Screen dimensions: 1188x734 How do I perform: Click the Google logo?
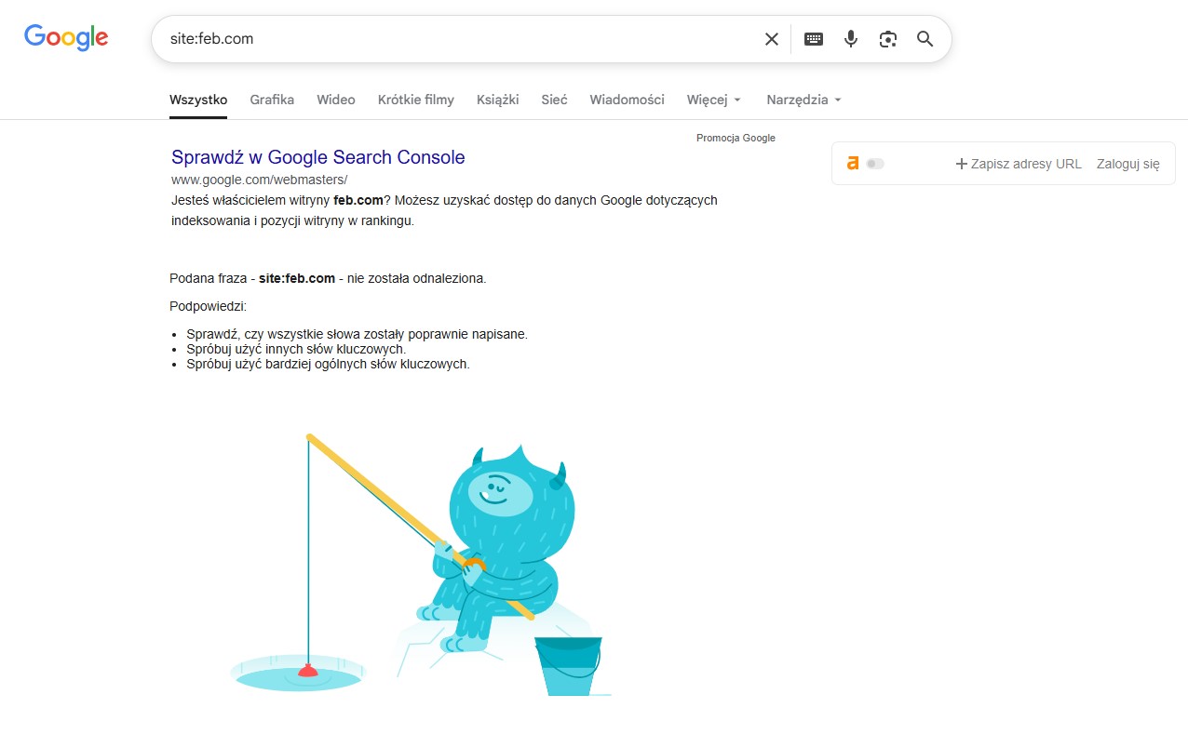66,37
